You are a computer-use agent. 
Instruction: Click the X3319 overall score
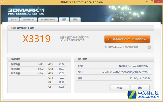[36, 39]
